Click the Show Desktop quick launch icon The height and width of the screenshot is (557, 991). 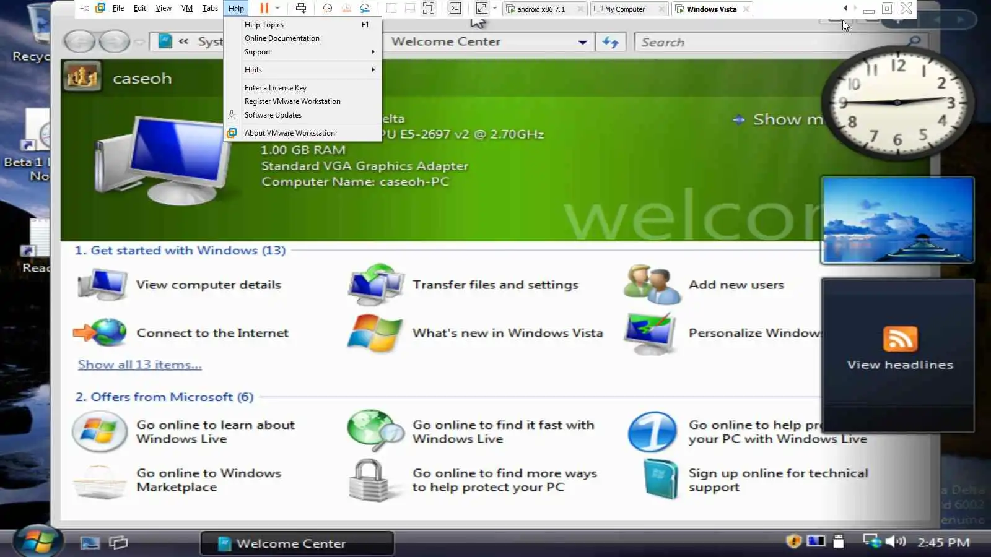(x=90, y=543)
